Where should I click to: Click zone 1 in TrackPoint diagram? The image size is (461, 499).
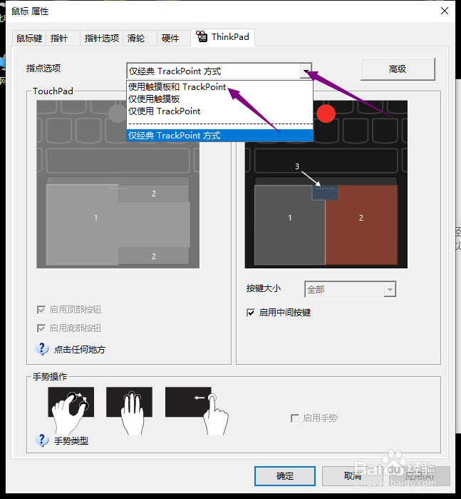point(290,225)
